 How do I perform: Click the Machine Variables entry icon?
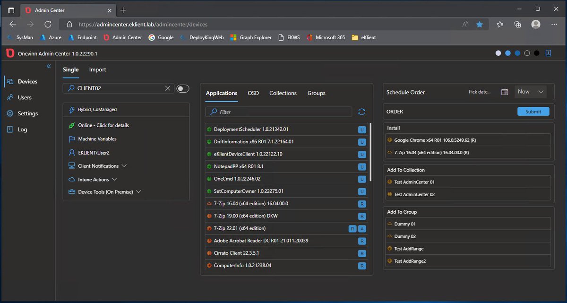[x=72, y=139]
